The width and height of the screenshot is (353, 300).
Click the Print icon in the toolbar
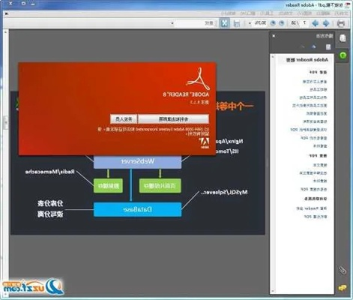[341, 23]
